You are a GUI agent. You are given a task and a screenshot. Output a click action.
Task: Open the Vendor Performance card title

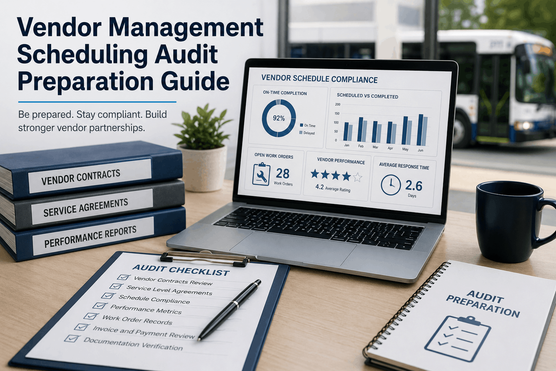click(x=341, y=161)
